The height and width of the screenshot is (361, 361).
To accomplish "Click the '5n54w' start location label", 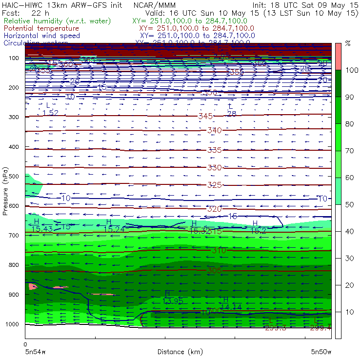I will (36, 352).
